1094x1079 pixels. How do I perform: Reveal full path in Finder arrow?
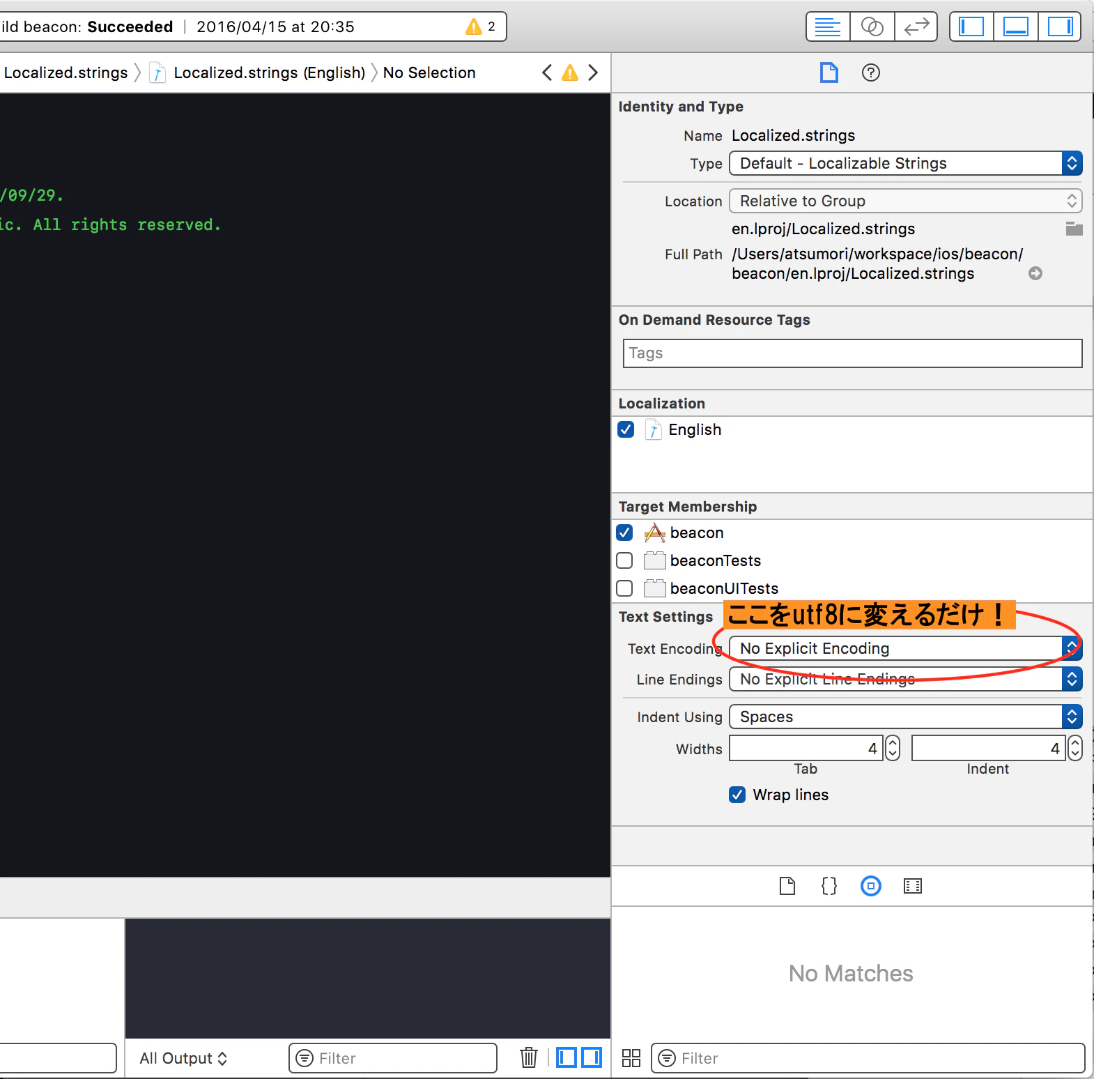tap(1035, 273)
